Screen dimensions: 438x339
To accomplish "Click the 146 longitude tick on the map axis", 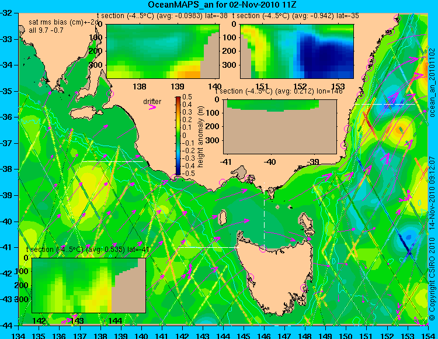I will point(264,335).
